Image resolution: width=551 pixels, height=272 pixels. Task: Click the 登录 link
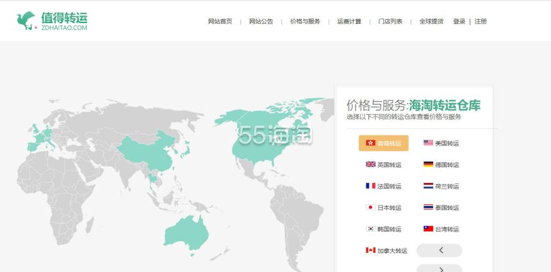click(x=459, y=21)
